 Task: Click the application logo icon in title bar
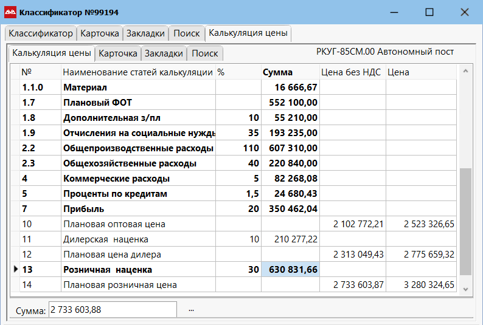point(11,12)
